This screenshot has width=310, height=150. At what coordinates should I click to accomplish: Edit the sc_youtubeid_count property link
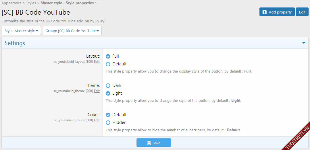97,120
